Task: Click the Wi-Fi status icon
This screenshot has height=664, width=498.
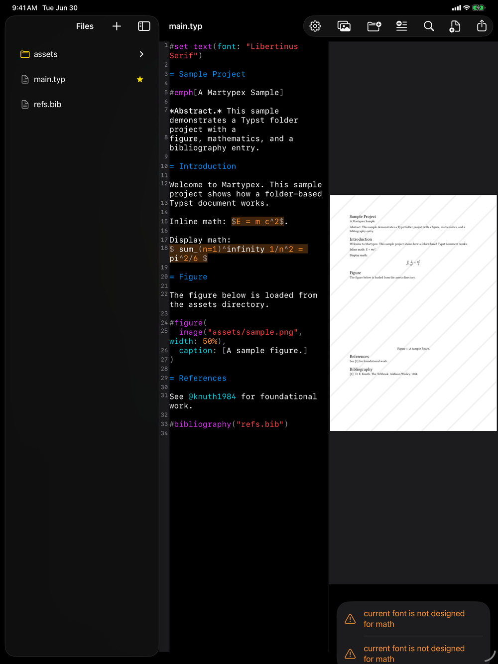Action: click(467, 7)
